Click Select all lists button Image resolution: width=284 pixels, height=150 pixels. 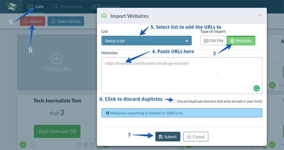point(66,21)
